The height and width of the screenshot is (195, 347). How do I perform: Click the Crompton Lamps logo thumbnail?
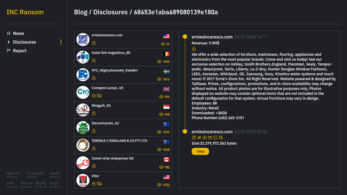click(83, 92)
